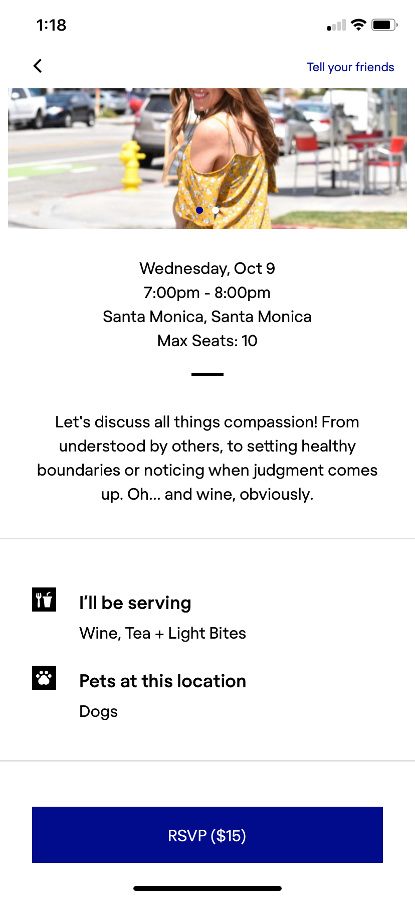
Task: Tap the Wednesday, Oct 9 date text
Action: click(x=207, y=268)
